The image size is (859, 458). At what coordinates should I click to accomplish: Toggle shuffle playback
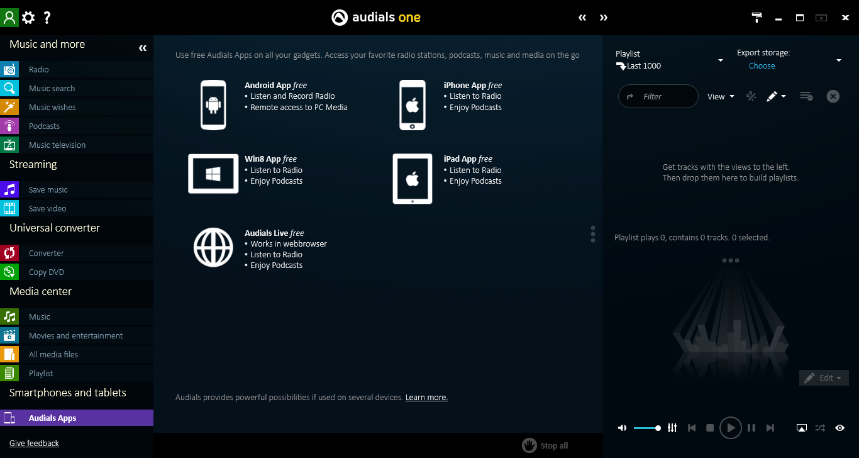pos(821,428)
